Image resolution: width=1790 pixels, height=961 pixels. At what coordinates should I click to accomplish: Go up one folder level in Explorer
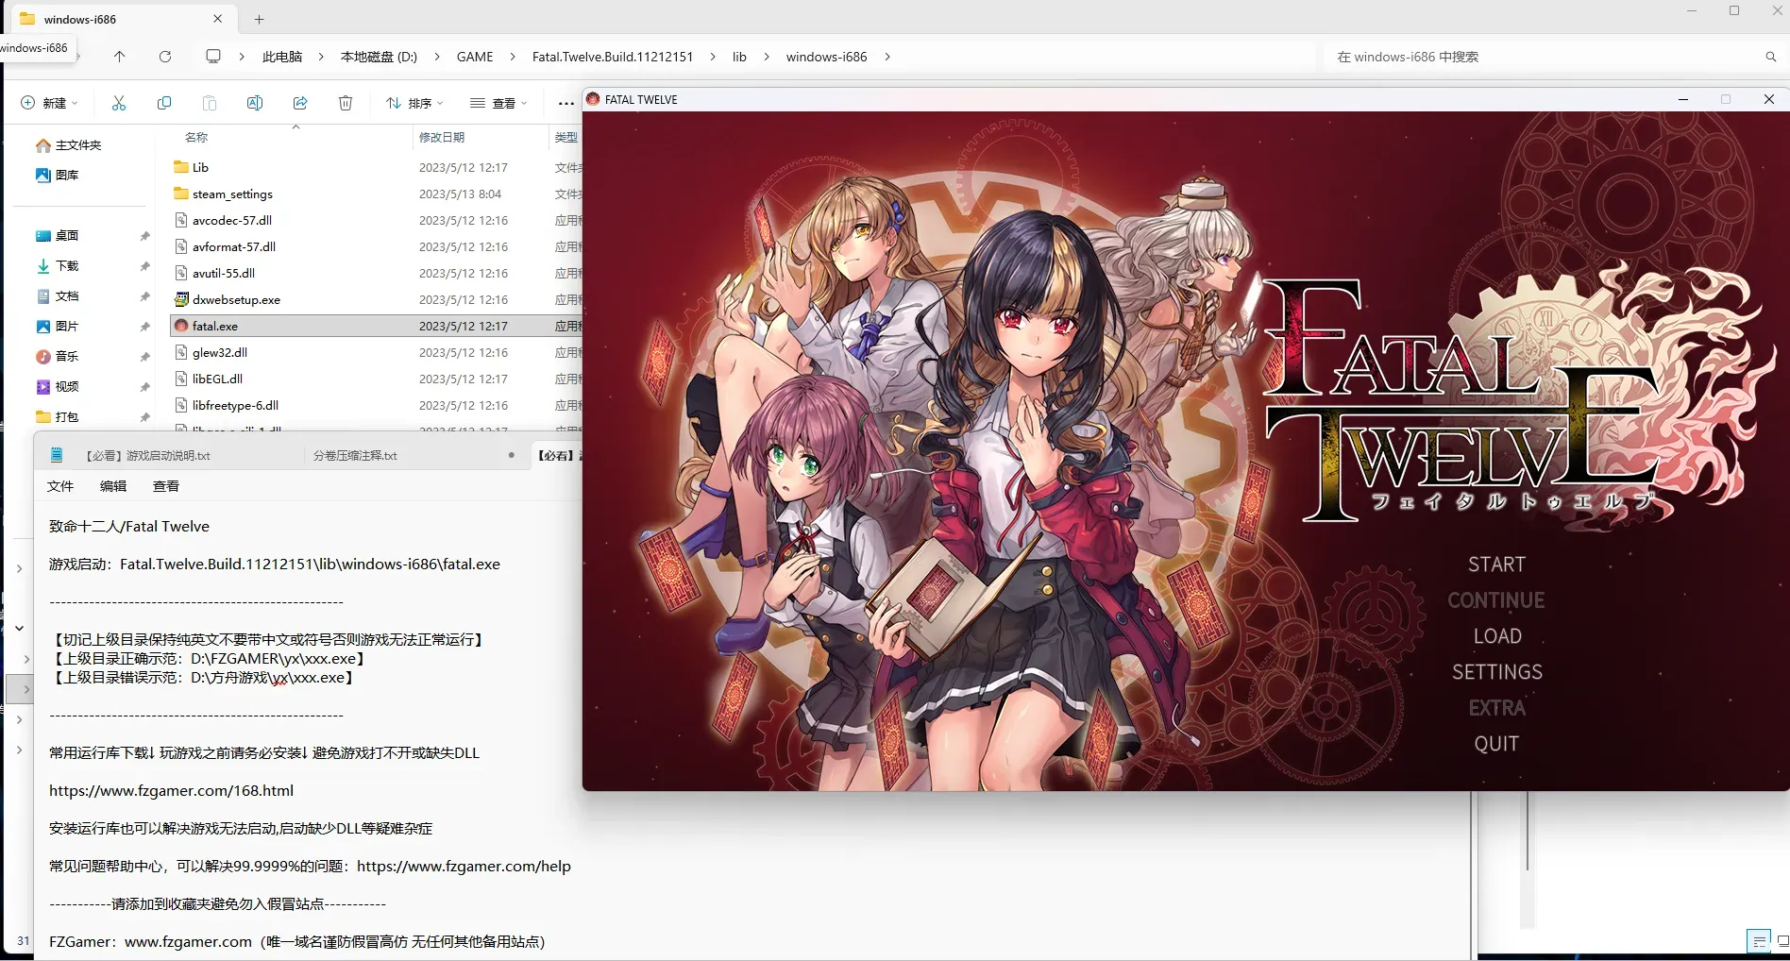click(x=119, y=57)
